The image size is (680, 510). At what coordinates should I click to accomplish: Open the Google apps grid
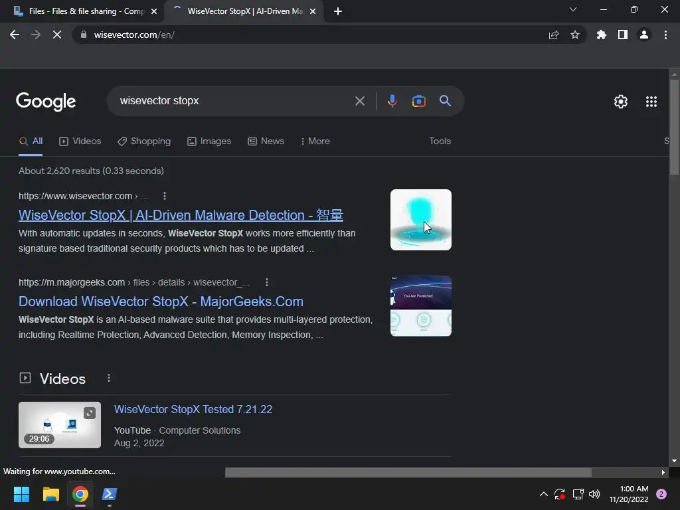tap(651, 102)
